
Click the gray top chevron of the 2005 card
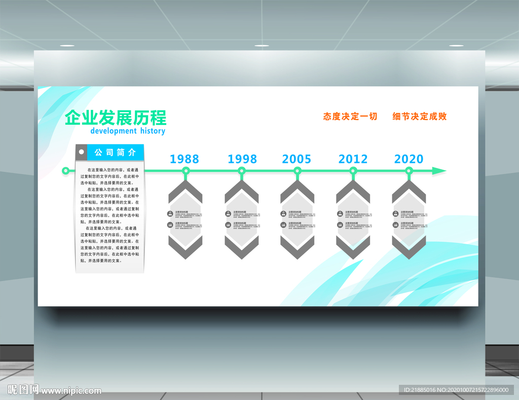click(297, 191)
